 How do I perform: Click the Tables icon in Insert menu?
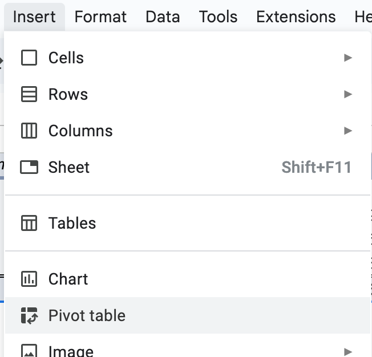tap(29, 223)
